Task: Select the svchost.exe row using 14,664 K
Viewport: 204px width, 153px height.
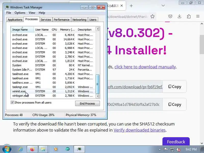Action: click(53, 39)
